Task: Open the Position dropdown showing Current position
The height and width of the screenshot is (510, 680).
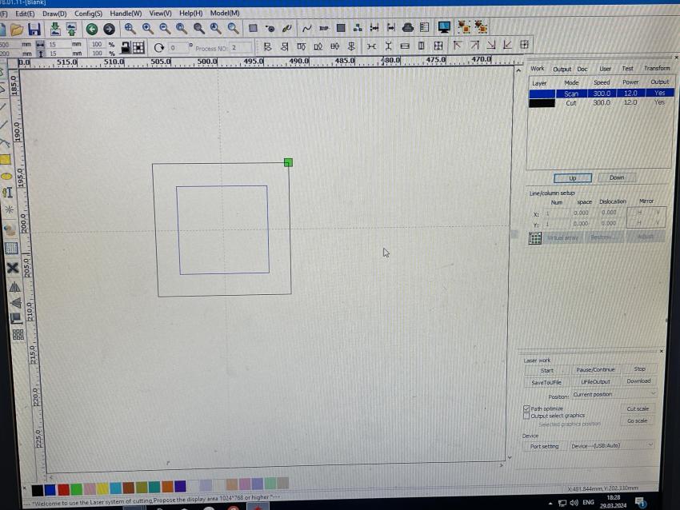Action: (614, 395)
